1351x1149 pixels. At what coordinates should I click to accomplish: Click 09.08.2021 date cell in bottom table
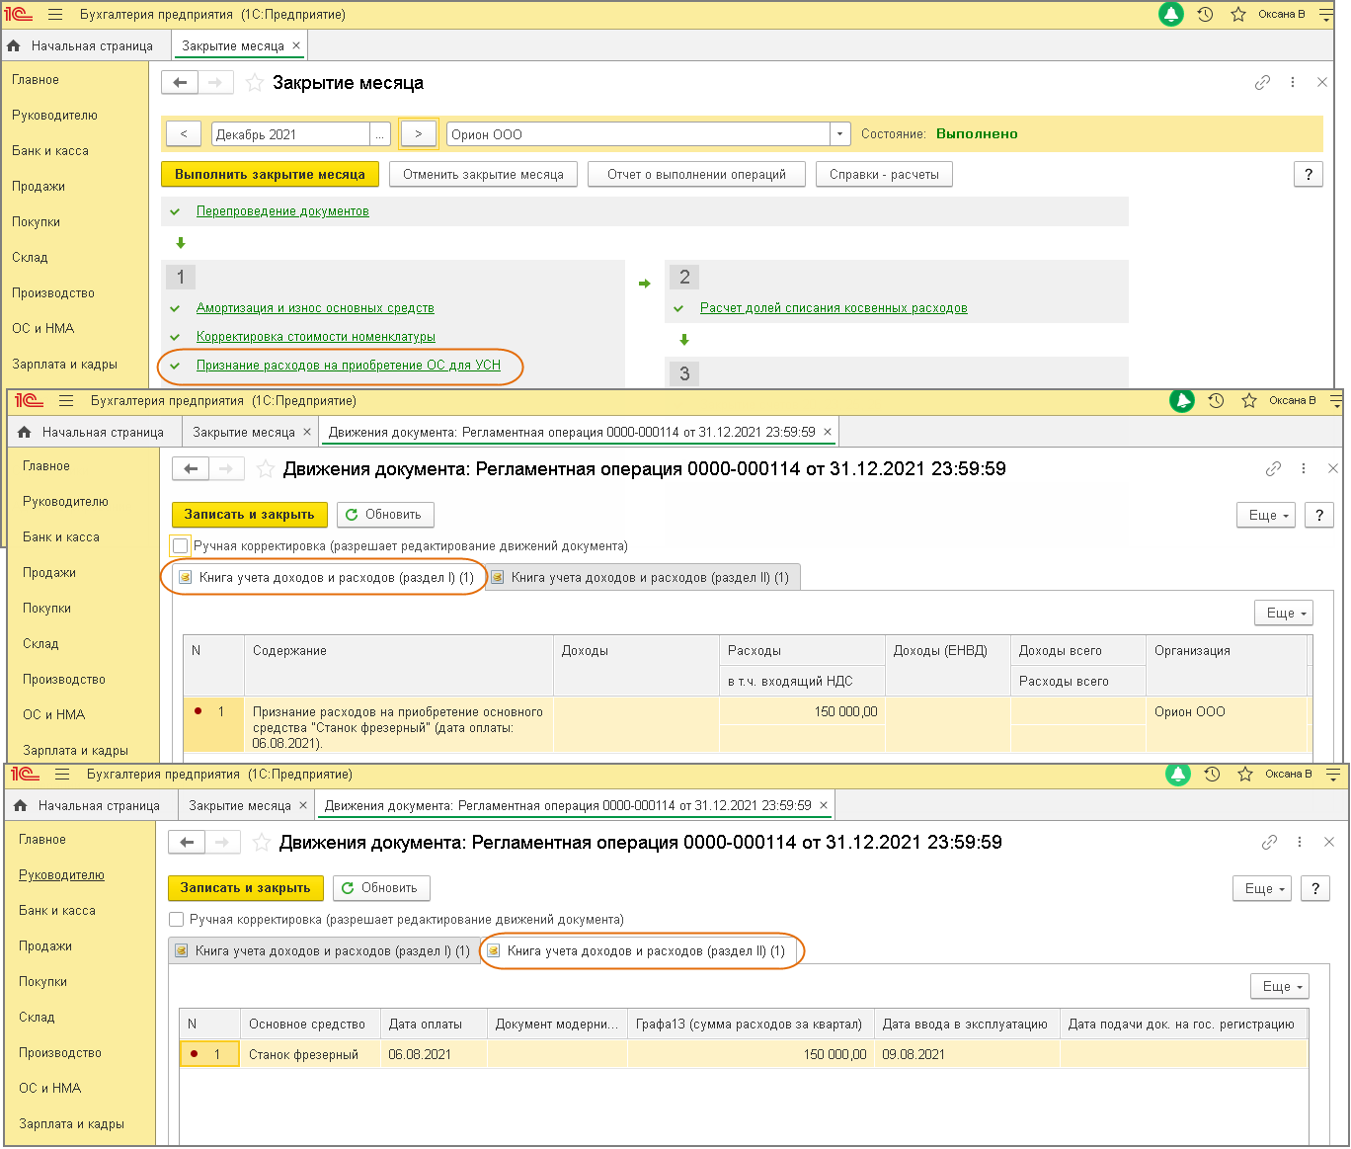[967, 1055]
